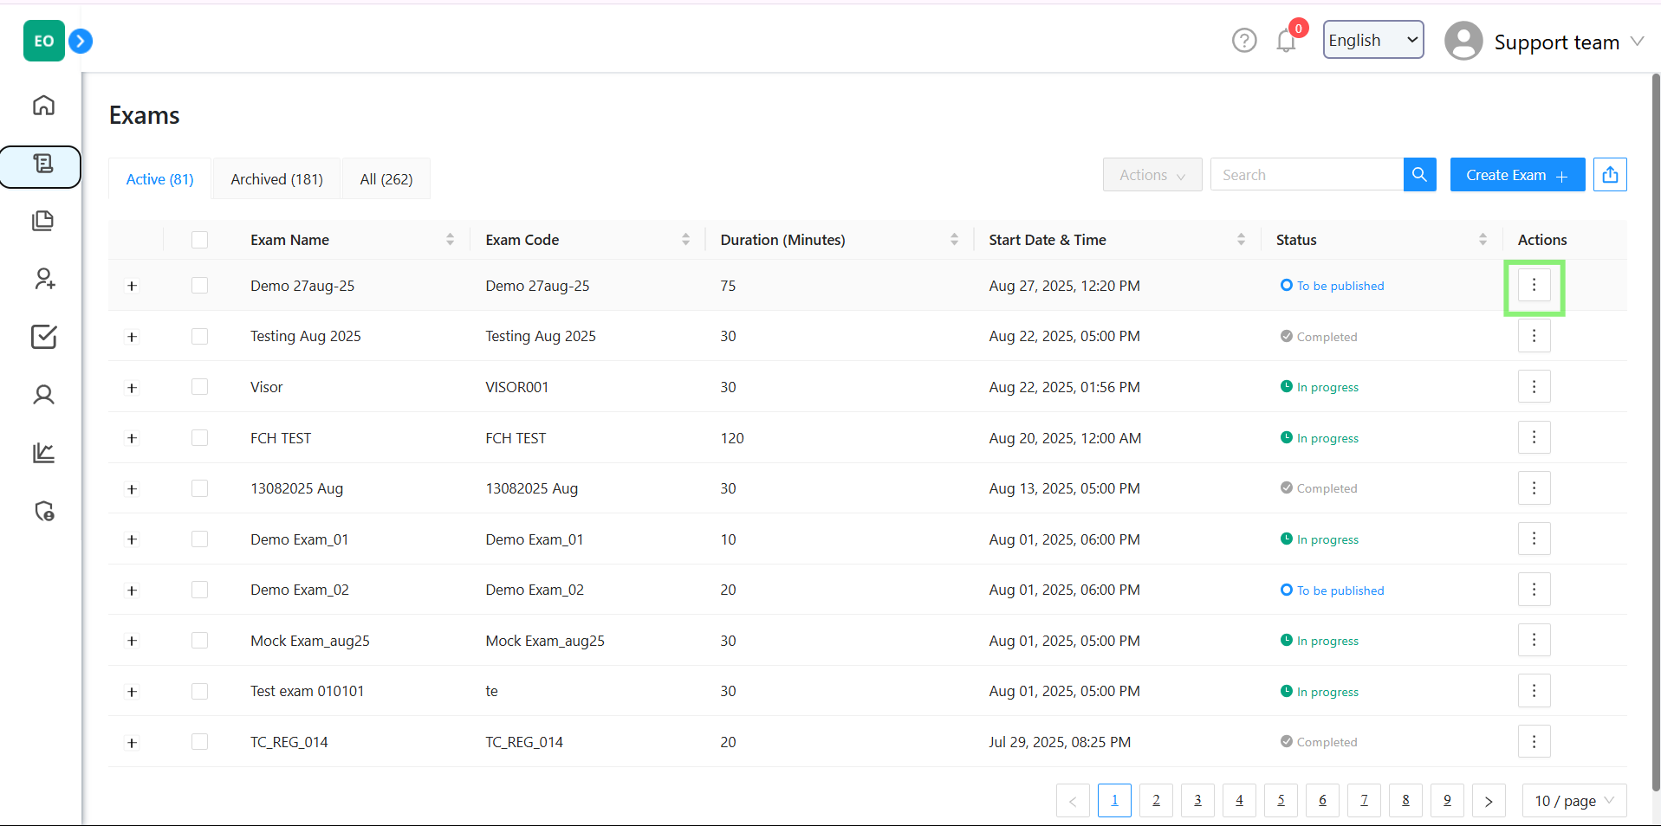
Task: Check the box for Demo 27aug-25
Action: point(199,286)
